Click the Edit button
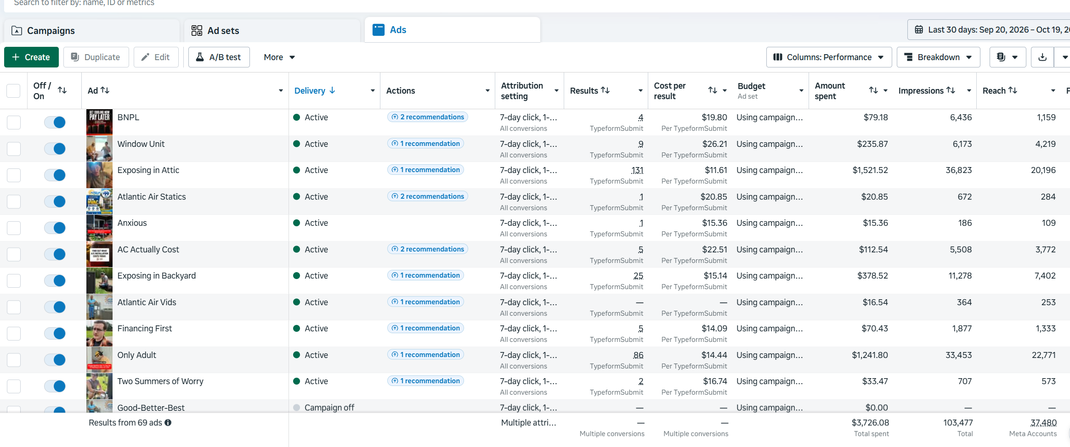Screen dimensions: 1070x447 (156, 57)
